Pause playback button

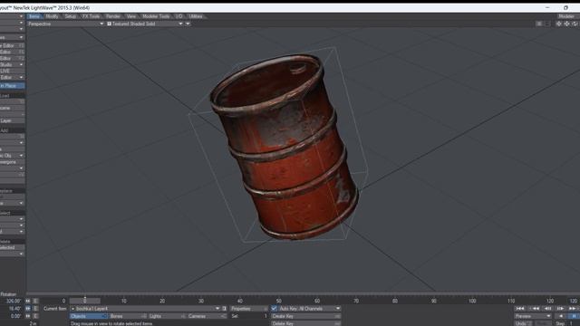coord(574,316)
